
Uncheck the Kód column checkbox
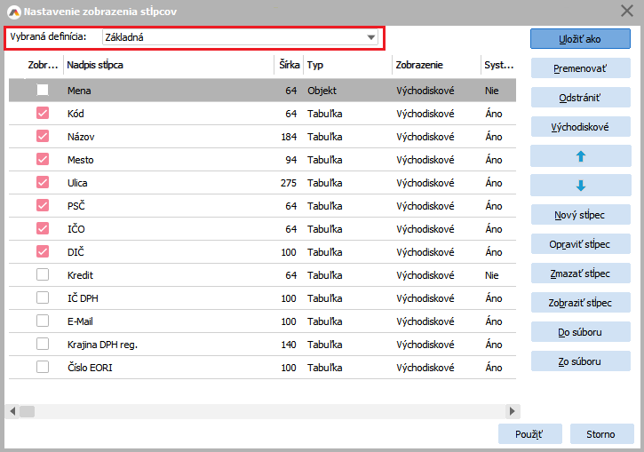(x=43, y=114)
